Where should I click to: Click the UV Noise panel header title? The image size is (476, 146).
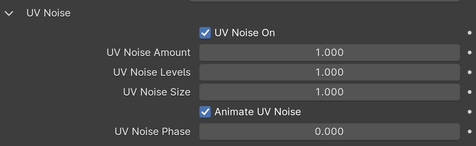[49, 13]
